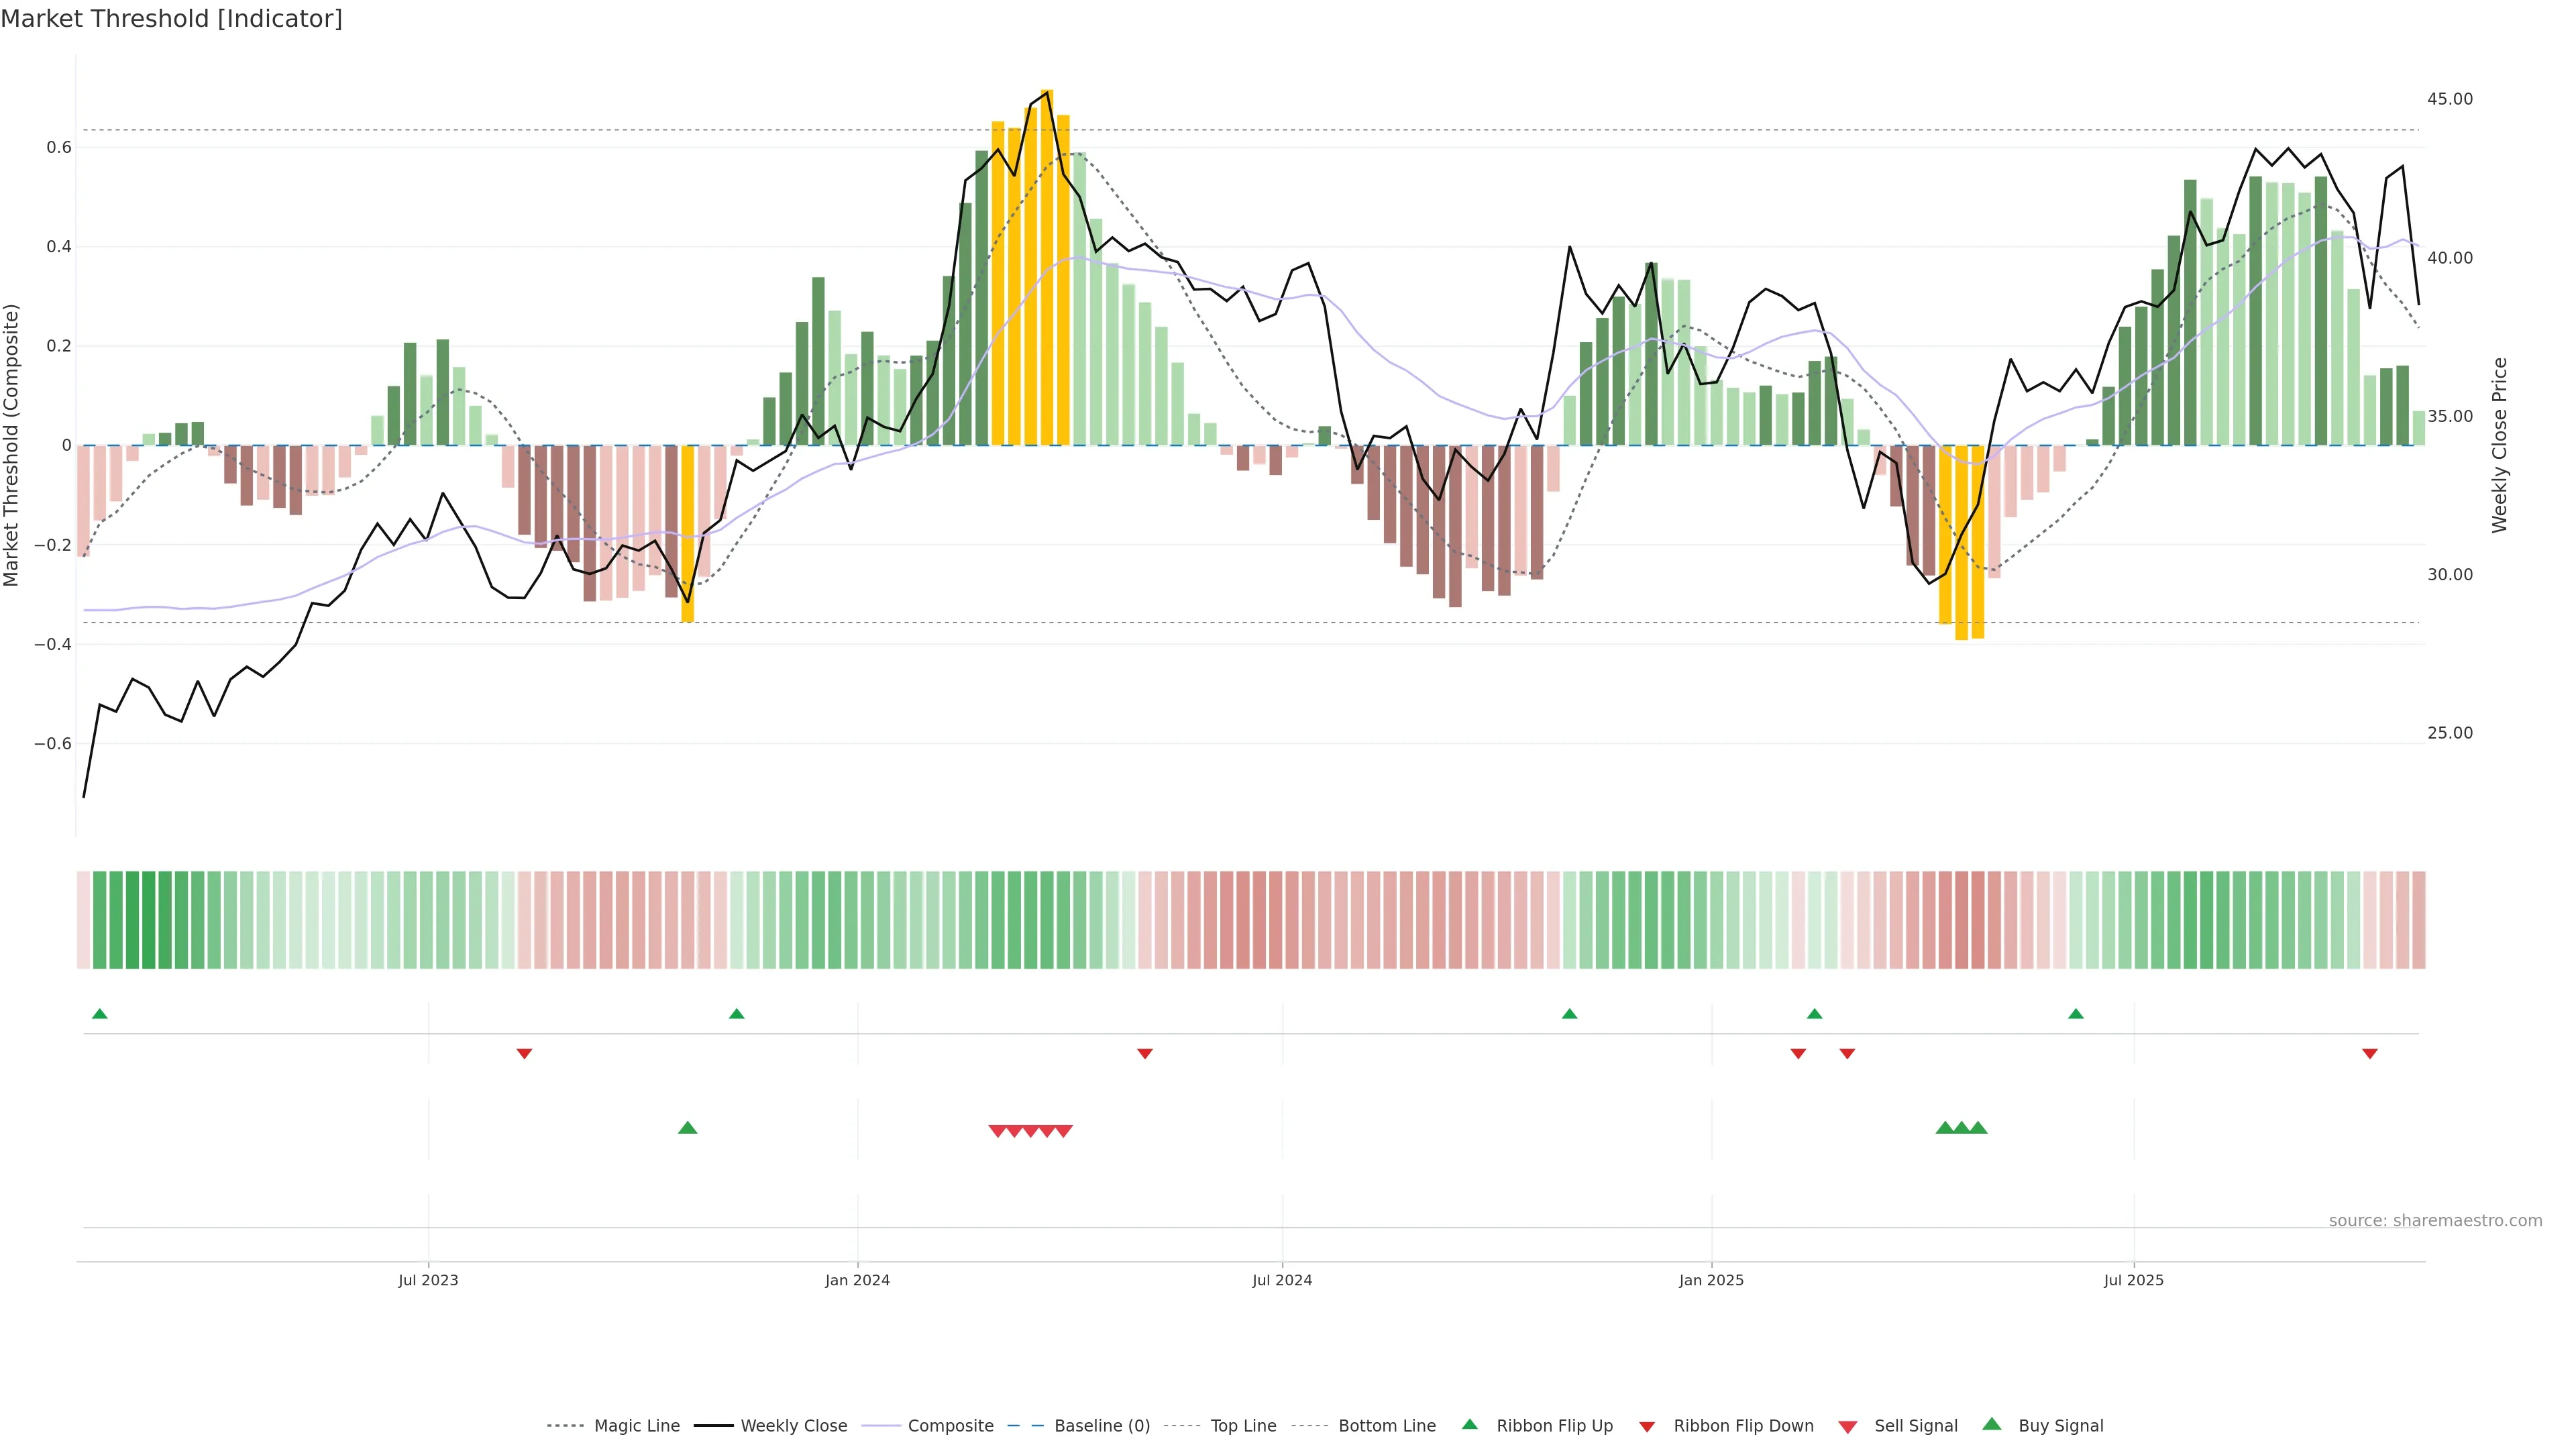The width and height of the screenshot is (2576, 1449).
Task: Click the Weekly Close Price axis title
Action: 2499,445
